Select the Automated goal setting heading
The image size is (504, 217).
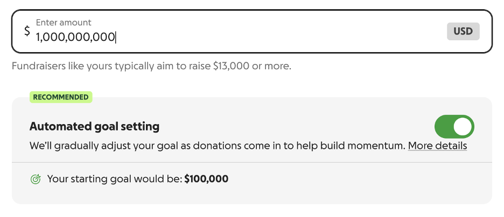point(94,127)
